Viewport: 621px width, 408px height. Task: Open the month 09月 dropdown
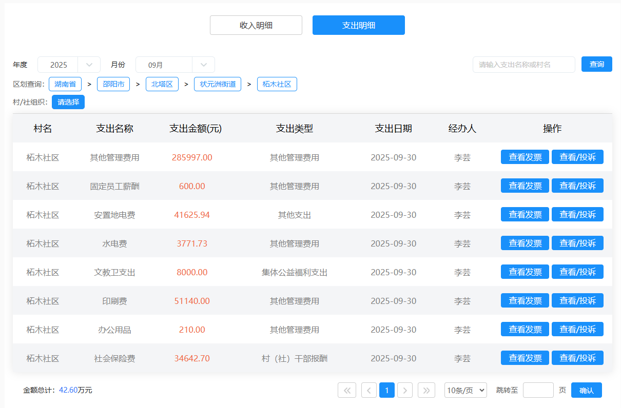click(203, 65)
